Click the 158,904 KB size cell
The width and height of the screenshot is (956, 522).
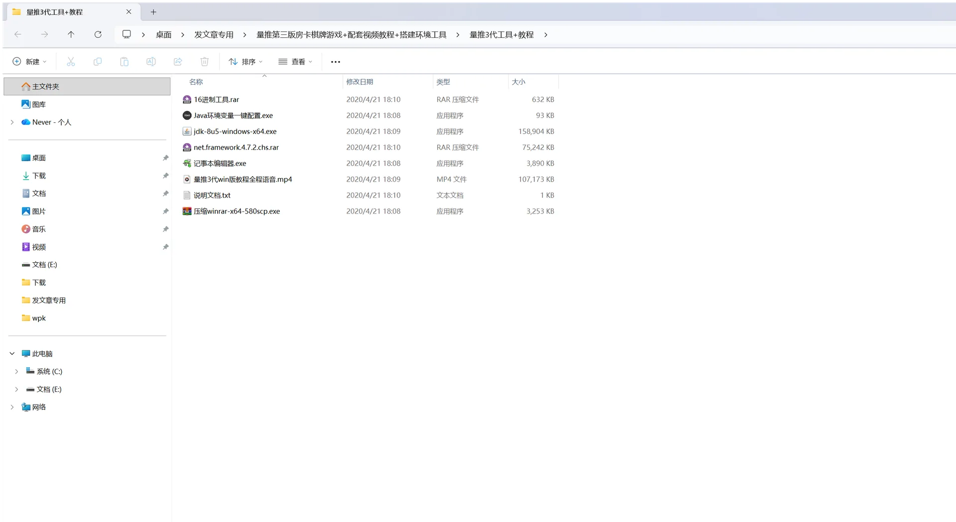pyautogui.click(x=536, y=131)
